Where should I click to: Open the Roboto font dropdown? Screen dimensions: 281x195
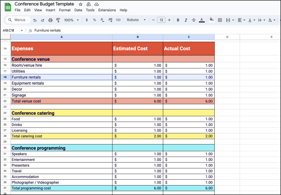click(x=136, y=20)
